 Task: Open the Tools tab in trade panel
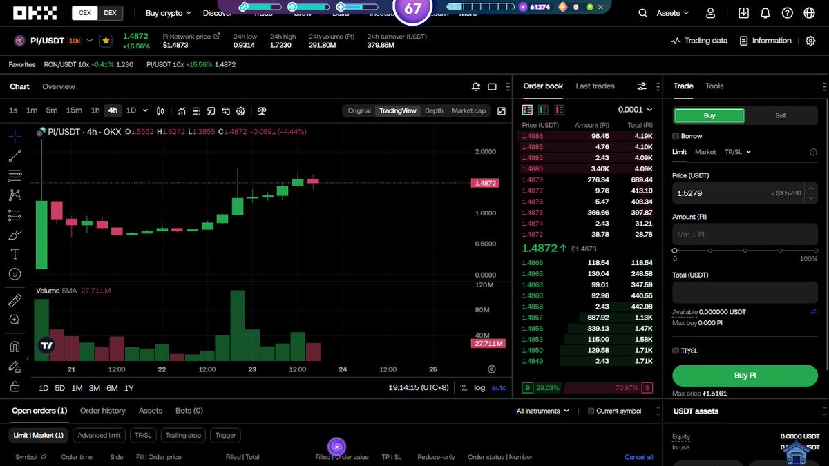pyautogui.click(x=714, y=86)
